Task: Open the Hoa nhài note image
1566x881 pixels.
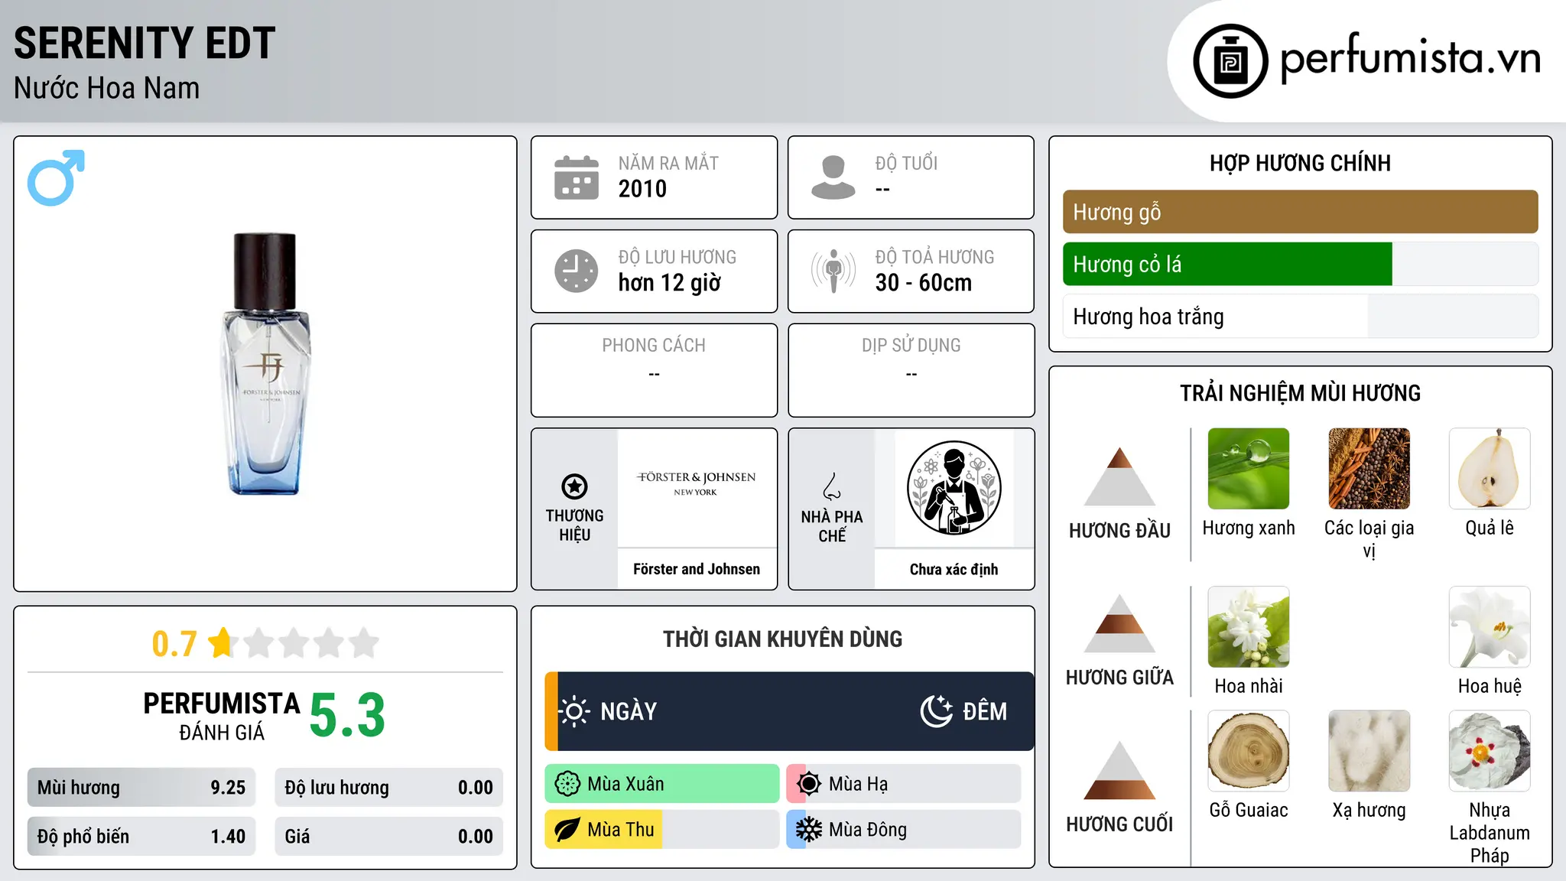Action: click(x=1249, y=627)
